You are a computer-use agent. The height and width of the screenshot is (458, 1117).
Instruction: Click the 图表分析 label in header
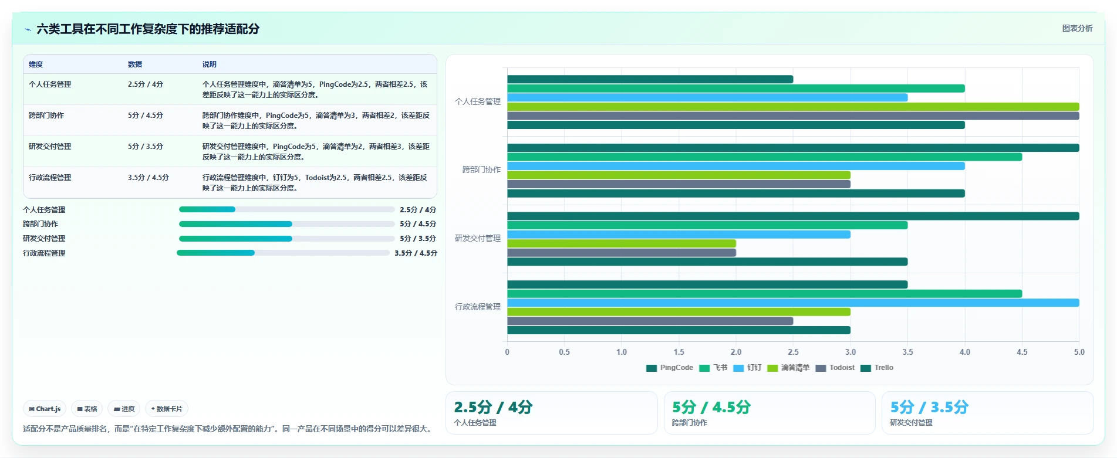[x=1077, y=28]
